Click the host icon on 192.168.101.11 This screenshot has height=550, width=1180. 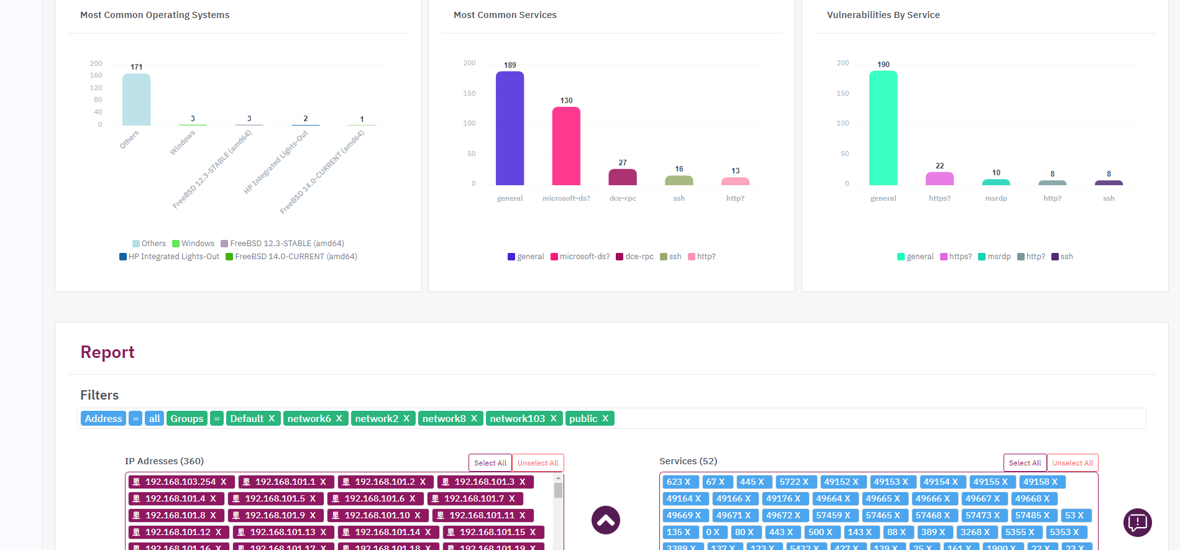(441, 515)
